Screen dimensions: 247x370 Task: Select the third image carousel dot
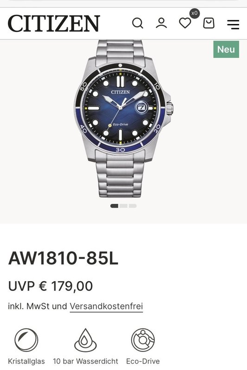click(x=133, y=206)
